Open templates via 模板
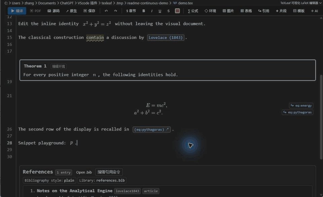 click(299, 11)
